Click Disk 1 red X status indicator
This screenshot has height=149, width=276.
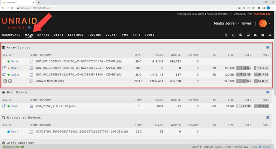[x=8, y=68]
